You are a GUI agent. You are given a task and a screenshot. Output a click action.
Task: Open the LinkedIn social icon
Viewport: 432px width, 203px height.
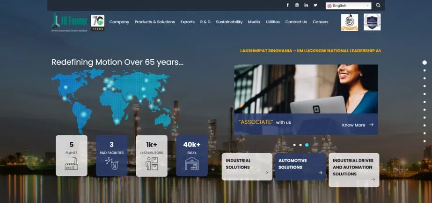tap(306, 5)
